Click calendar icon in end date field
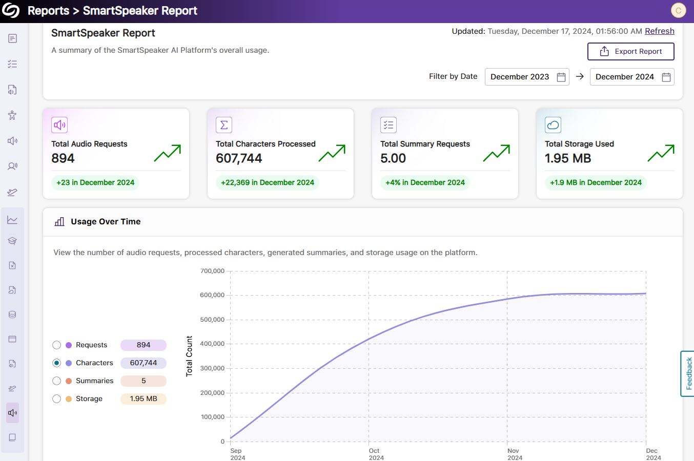Screen dimensions: 694x461 [666, 77]
